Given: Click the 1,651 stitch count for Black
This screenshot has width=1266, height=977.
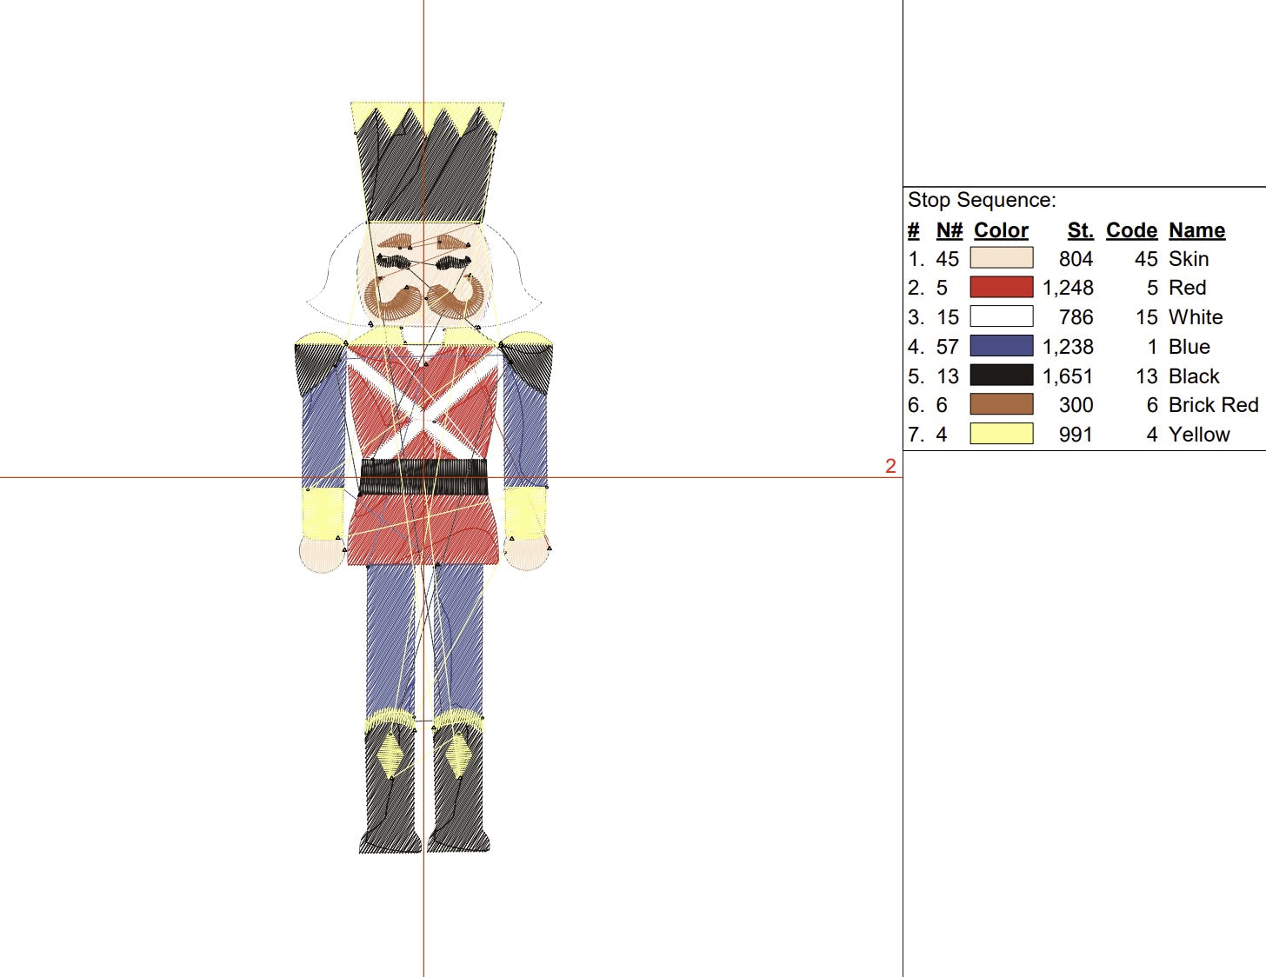Looking at the screenshot, I should 1068,376.
